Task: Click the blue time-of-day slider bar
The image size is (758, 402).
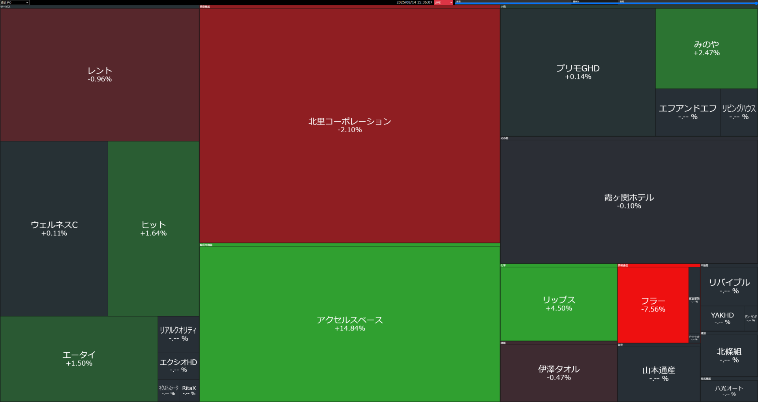Action: (606, 3)
